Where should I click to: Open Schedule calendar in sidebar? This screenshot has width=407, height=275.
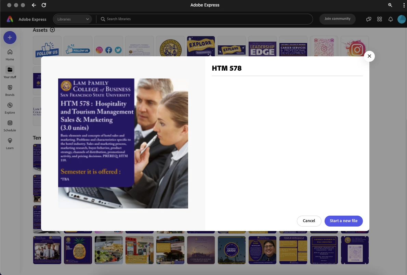(x=10, y=126)
